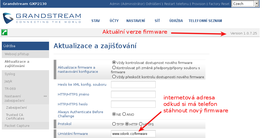
Task: Click the Umístění firmware input field
Action: [133, 134]
